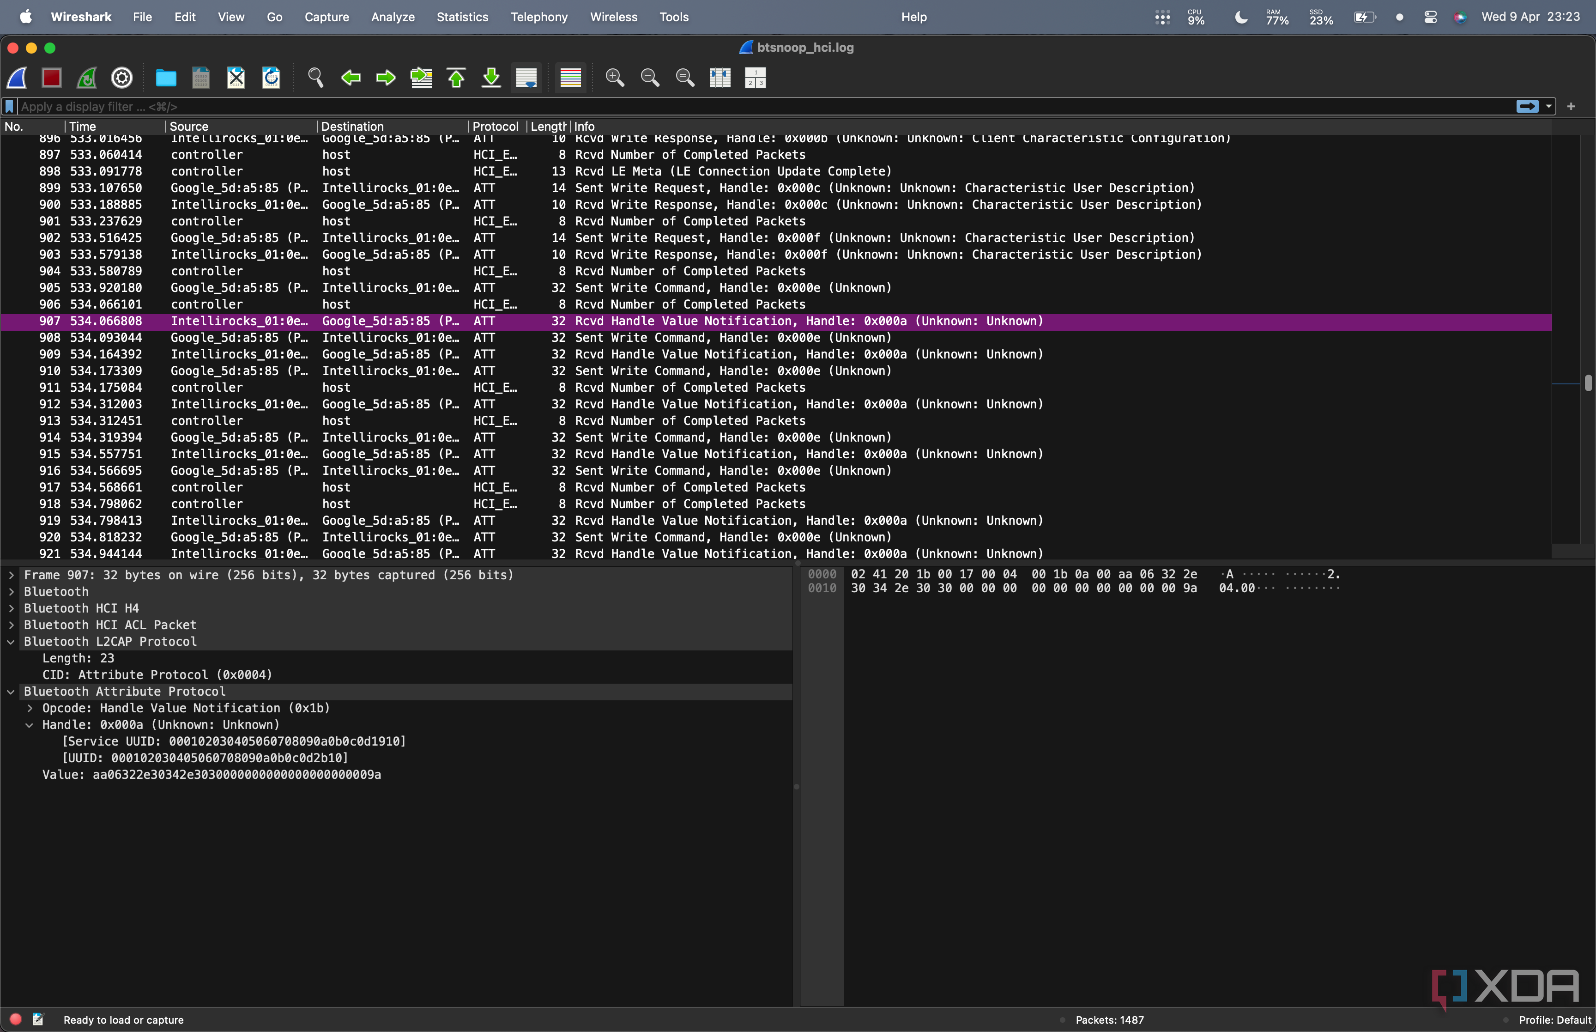
Task: Toggle auto-scroll during live capture
Action: coord(526,78)
